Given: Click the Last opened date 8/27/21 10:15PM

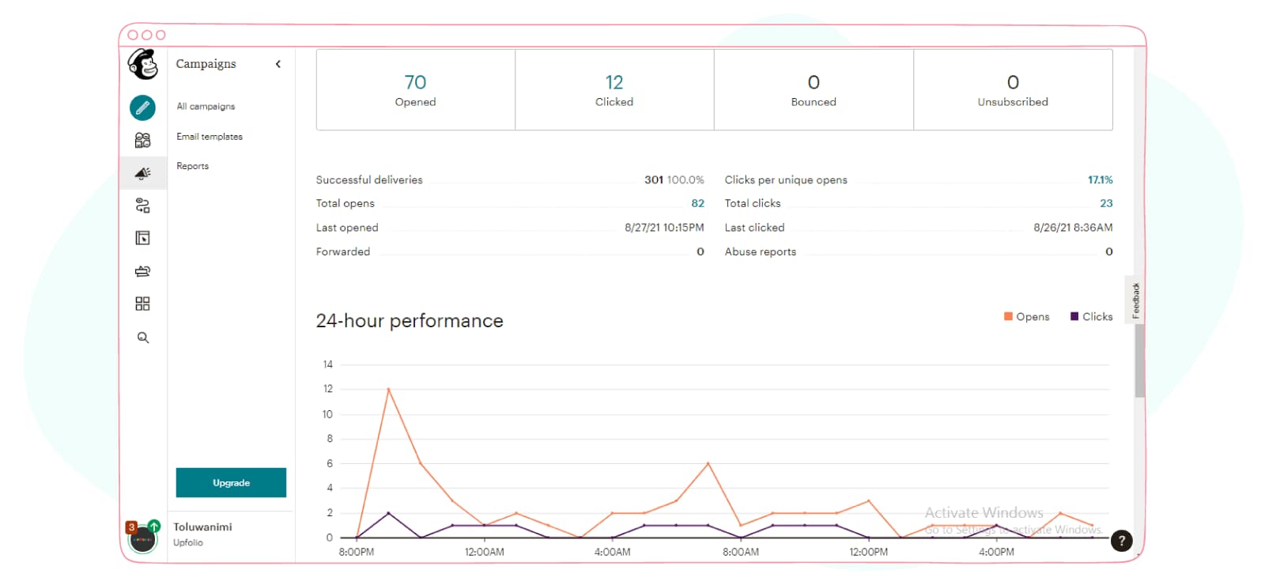Looking at the screenshot, I should (x=664, y=228).
